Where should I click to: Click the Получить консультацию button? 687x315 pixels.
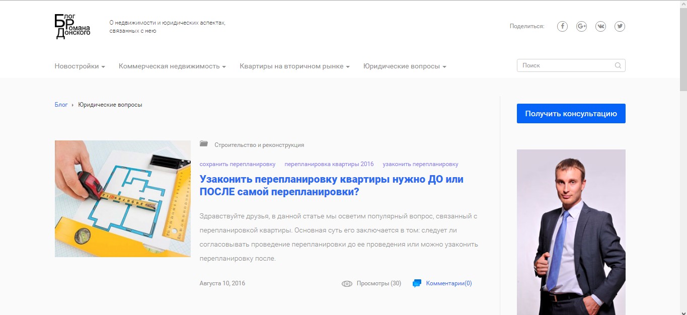click(x=571, y=114)
